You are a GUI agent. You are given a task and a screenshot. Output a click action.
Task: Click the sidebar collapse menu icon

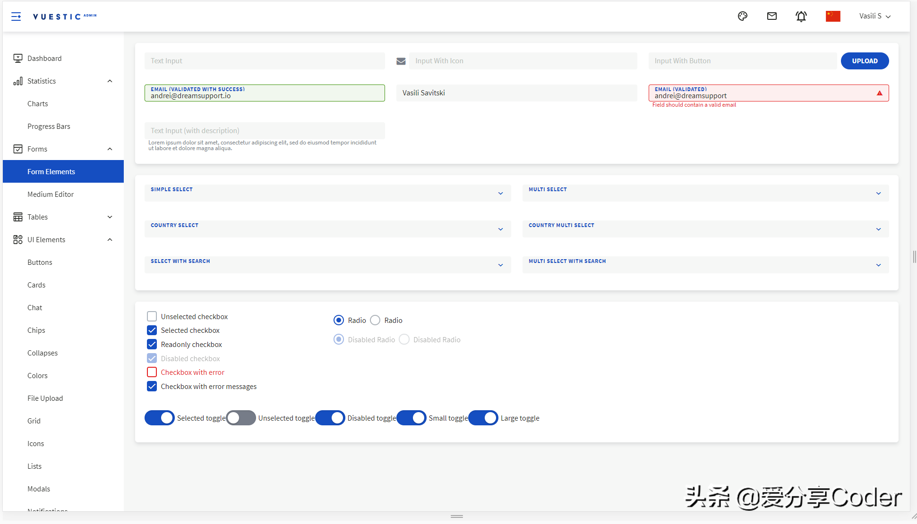[16, 17]
